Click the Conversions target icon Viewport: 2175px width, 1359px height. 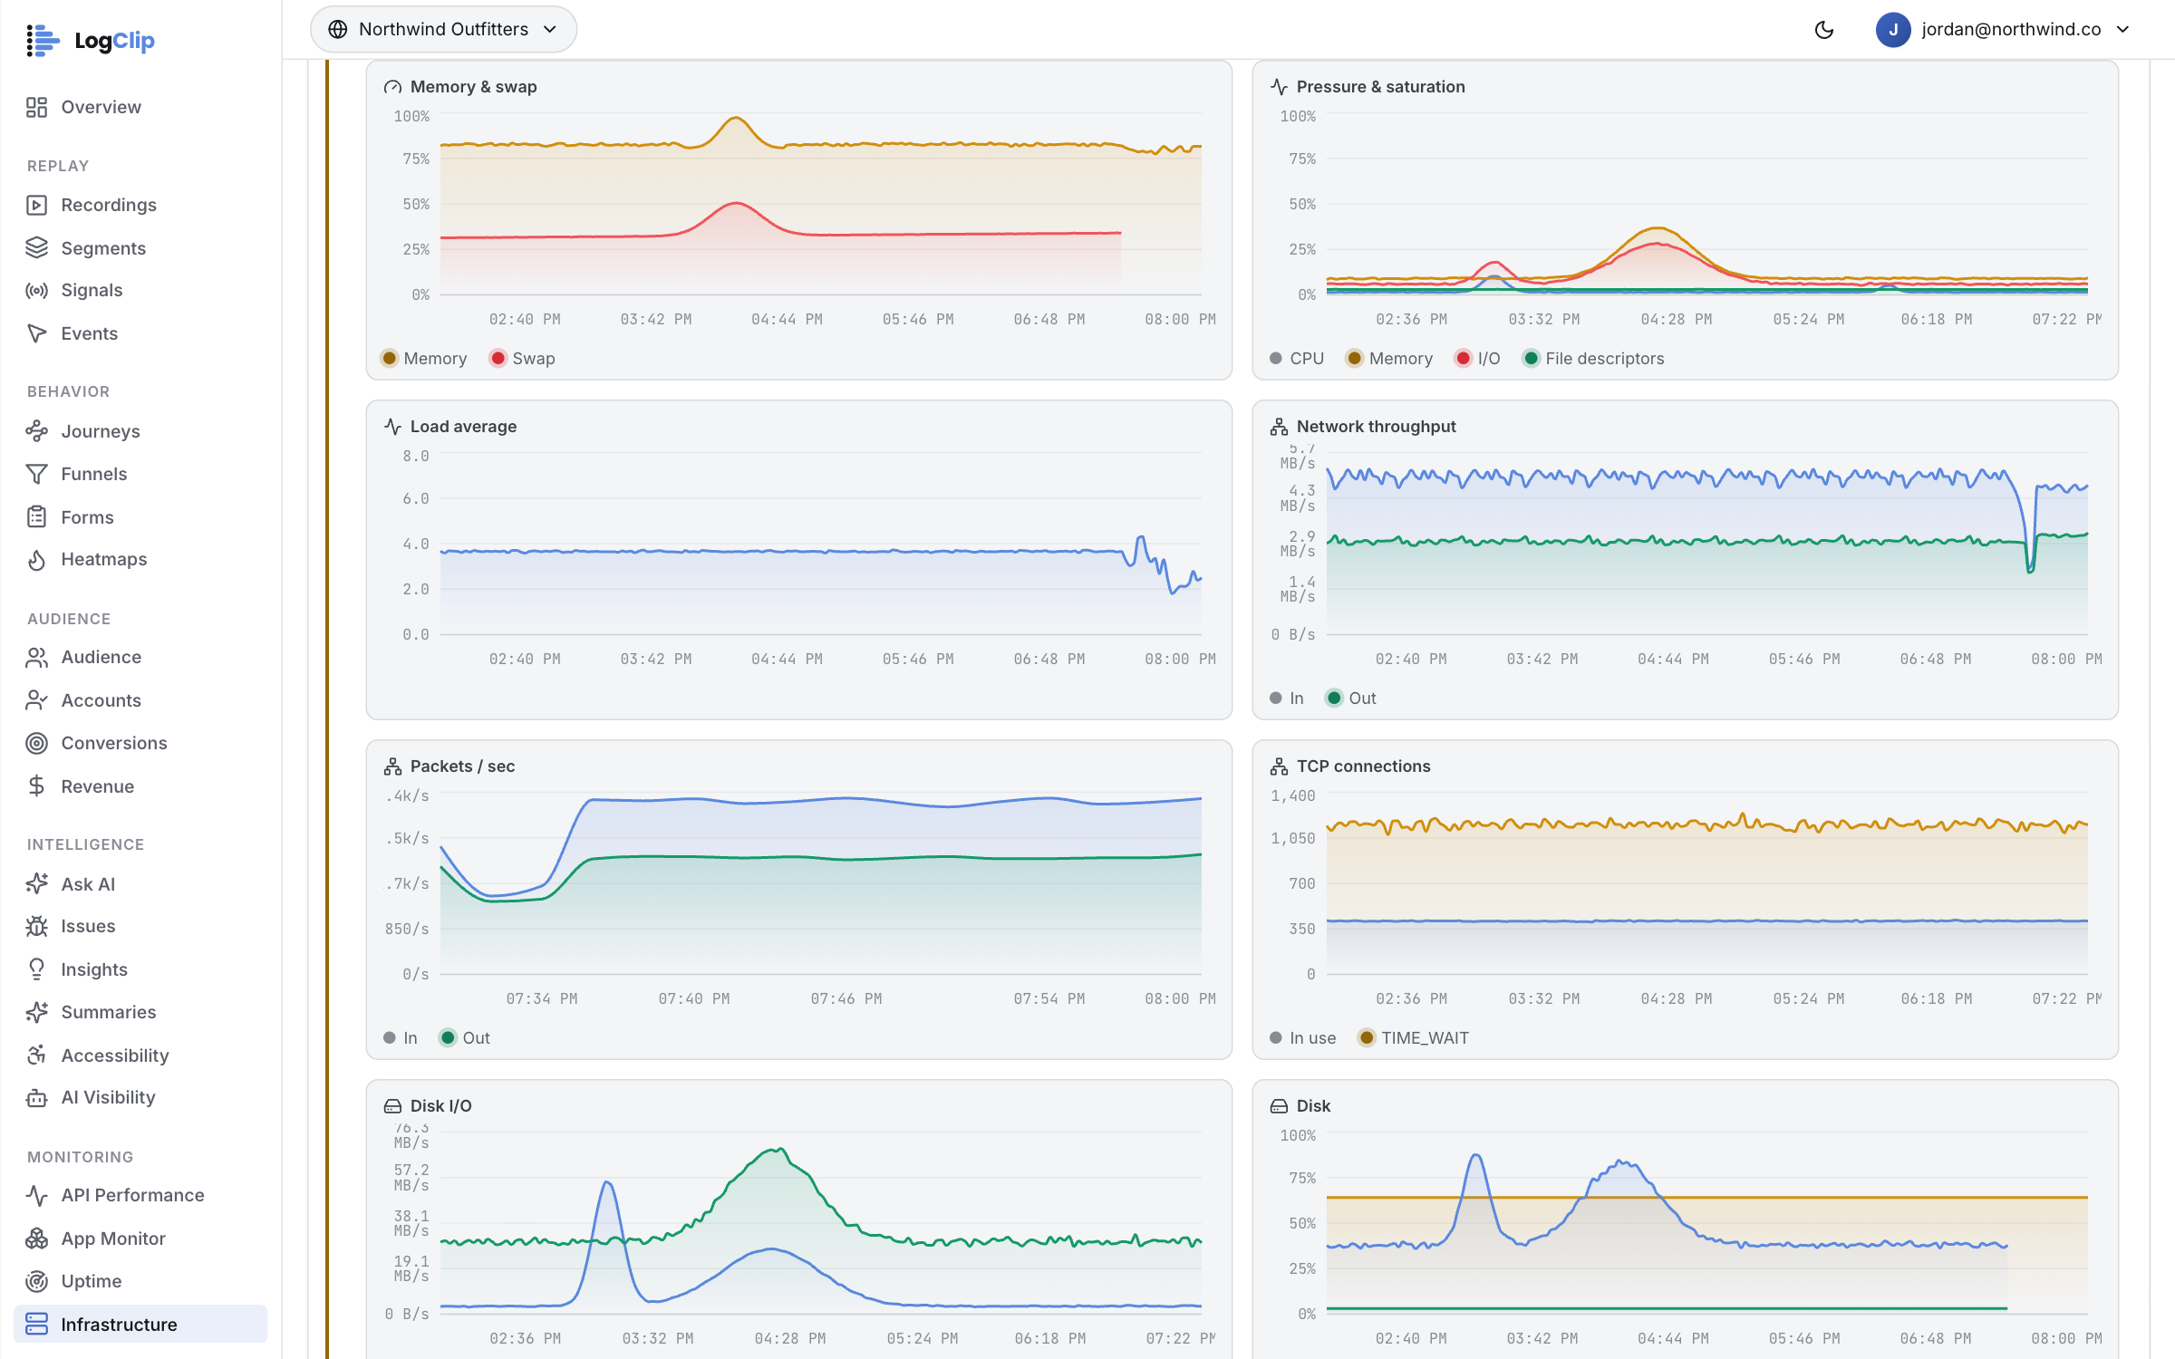(x=36, y=743)
